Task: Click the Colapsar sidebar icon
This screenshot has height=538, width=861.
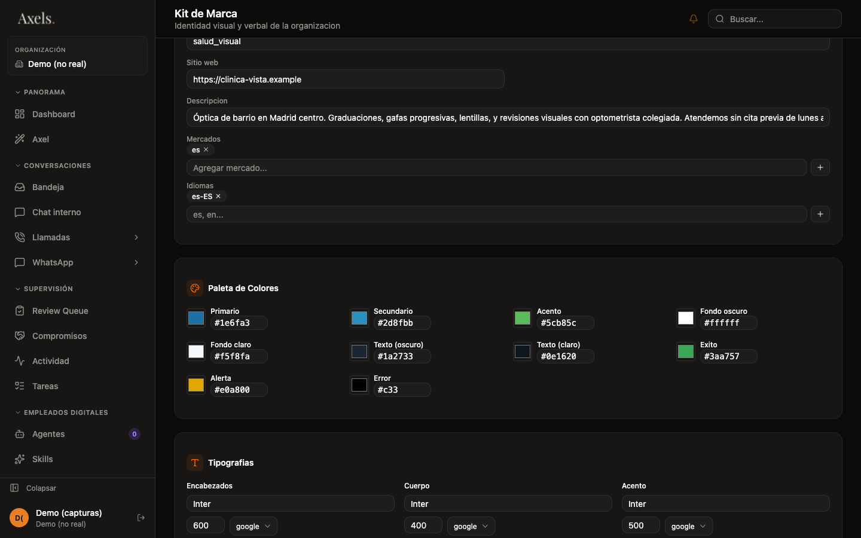Action: (14, 488)
